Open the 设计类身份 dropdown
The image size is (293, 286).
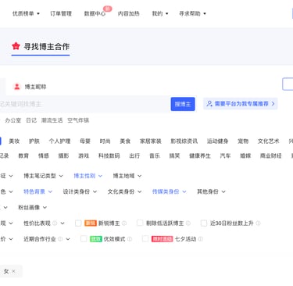pos(80,191)
